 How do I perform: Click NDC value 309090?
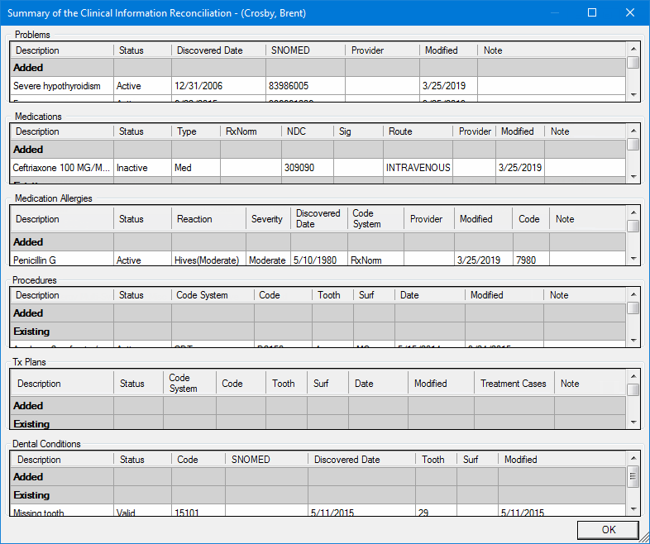307,167
